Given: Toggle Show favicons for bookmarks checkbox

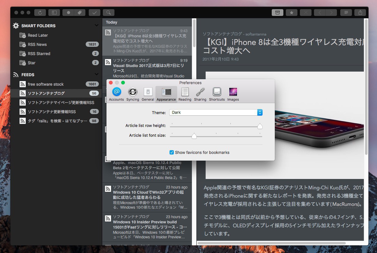Looking at the screenshot, I should pos(172,152).
